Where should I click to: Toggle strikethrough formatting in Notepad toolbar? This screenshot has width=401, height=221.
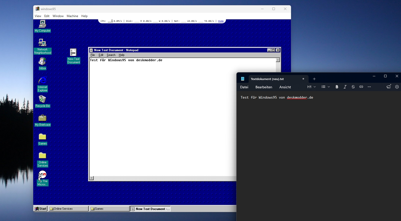pyautogui.click(x=353, y=87)
